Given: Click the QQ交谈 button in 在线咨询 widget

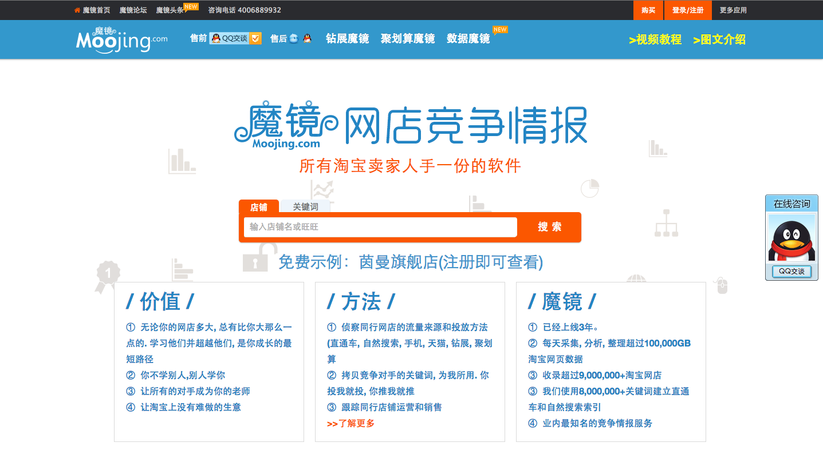Looking at the screenshot, I should (x=792, y=272).
